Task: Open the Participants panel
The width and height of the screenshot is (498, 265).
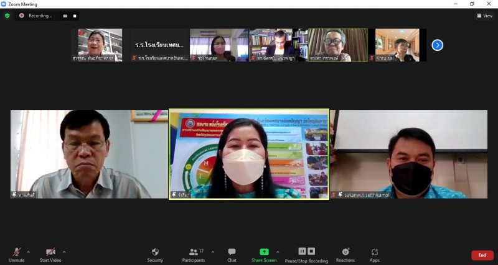Action: 194,255
